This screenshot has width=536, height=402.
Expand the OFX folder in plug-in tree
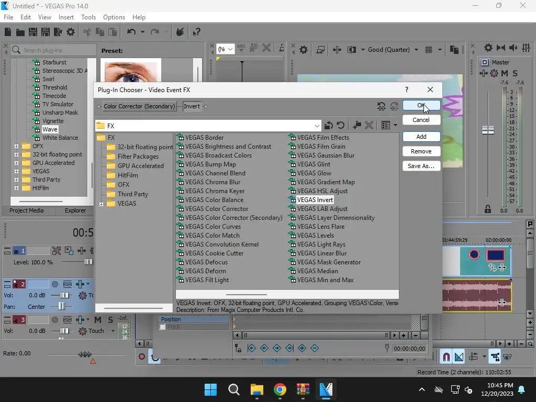16,146
